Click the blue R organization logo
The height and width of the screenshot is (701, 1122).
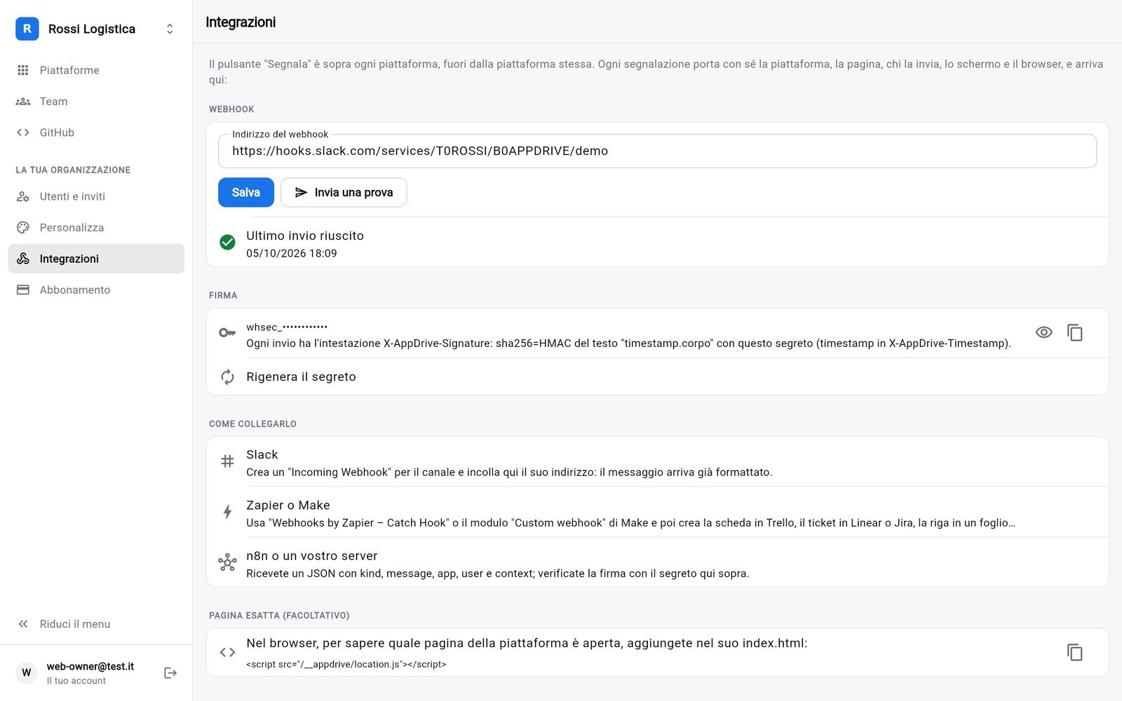point(27,29)
